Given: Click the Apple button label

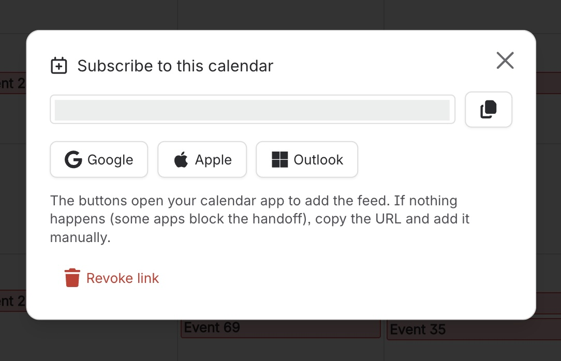Looking at the screenshot, I should pyautogui.click(x=213, y=160).
